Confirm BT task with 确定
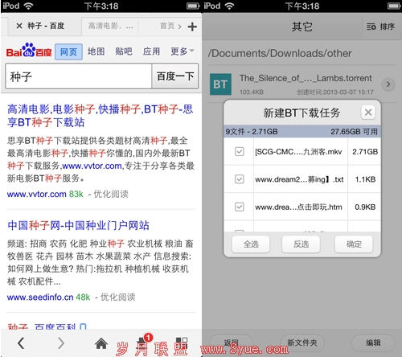 point(354,244)
